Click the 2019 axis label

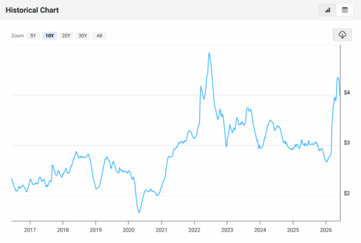tap(96, 230)
